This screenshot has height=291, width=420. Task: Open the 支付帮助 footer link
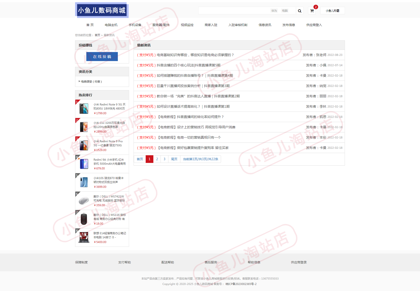[x=125, y=262]
